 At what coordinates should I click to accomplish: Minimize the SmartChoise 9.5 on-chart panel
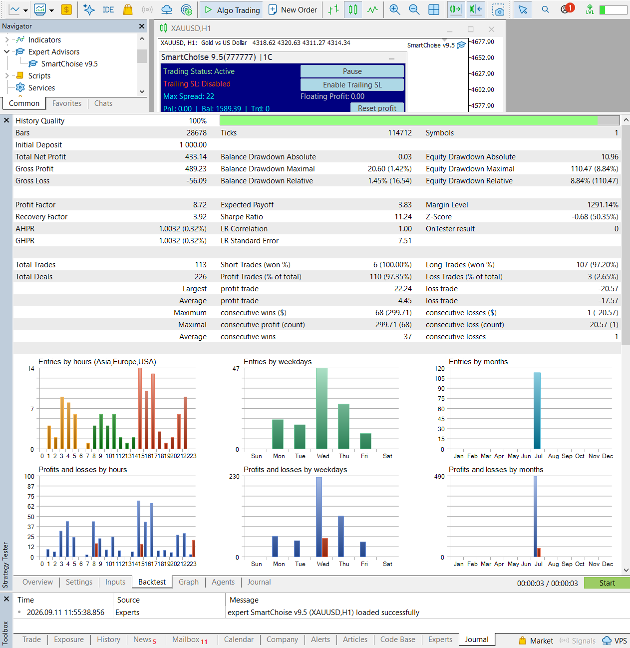[392, 59]
